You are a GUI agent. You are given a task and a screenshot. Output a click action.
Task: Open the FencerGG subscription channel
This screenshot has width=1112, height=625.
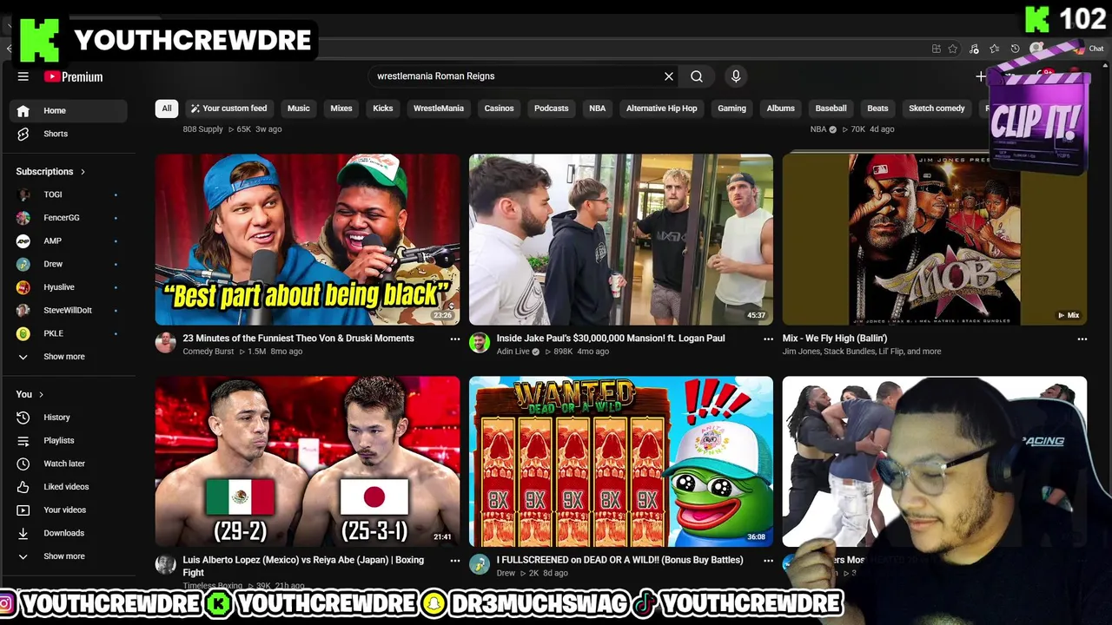[x=69, y=218]
